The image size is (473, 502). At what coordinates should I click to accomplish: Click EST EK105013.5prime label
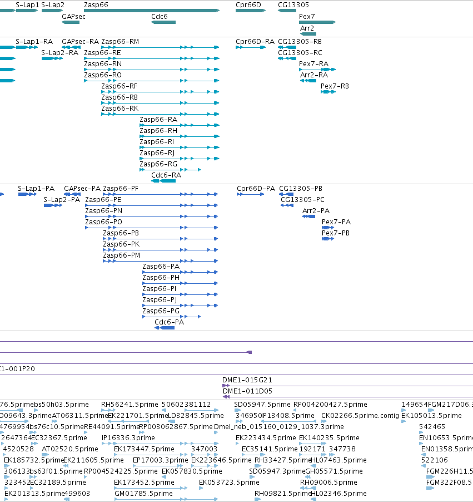point(431,416)
